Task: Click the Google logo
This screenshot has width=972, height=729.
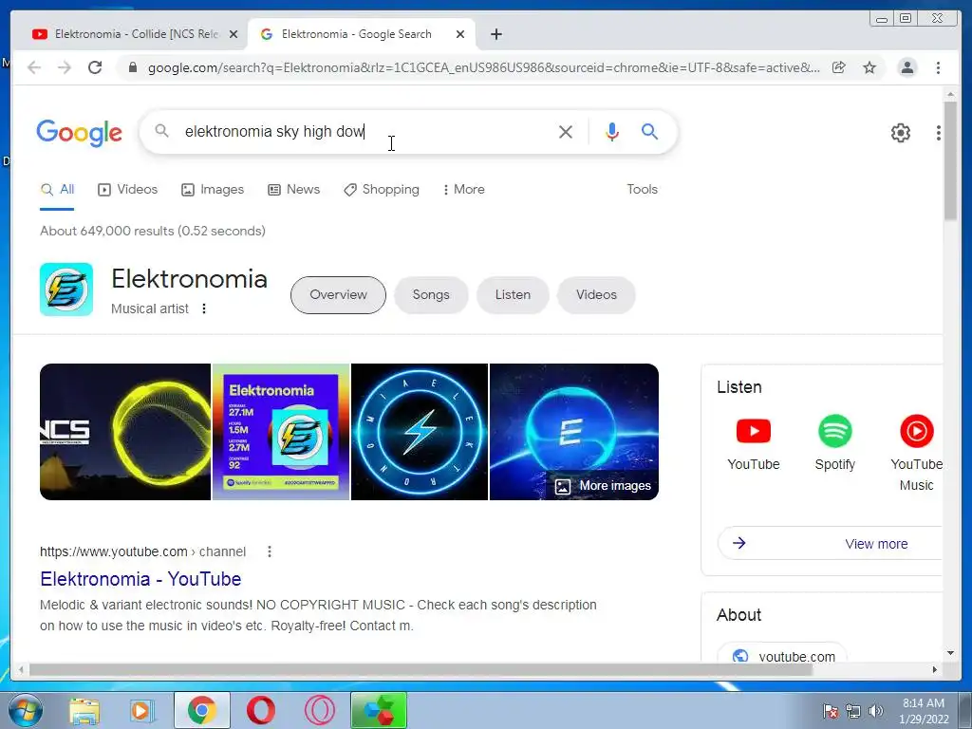Action: click(80, 132)
